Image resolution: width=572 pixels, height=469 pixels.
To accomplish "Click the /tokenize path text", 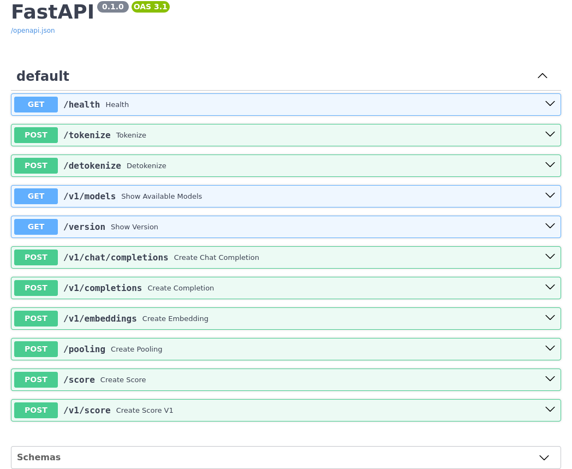I will pyautogui.click(x=87, y=135).
